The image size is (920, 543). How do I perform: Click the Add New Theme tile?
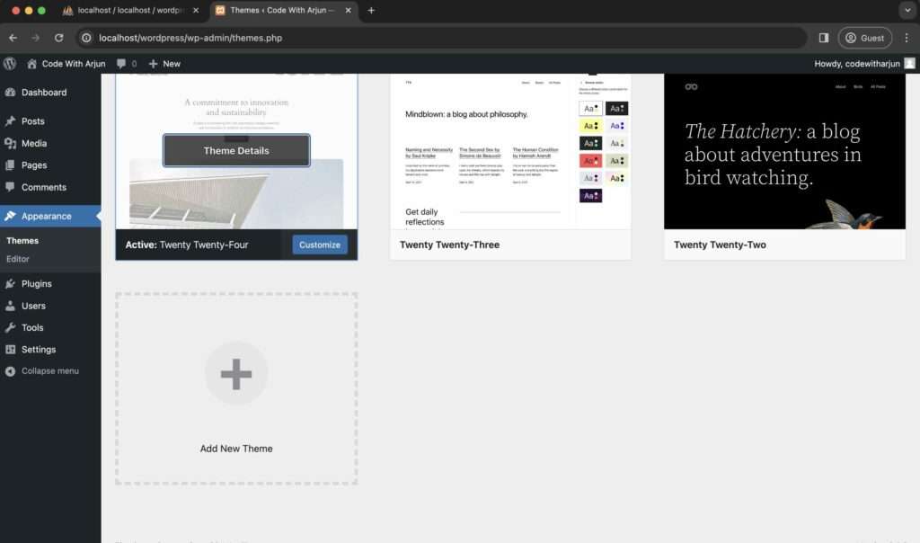coord(236,388)
